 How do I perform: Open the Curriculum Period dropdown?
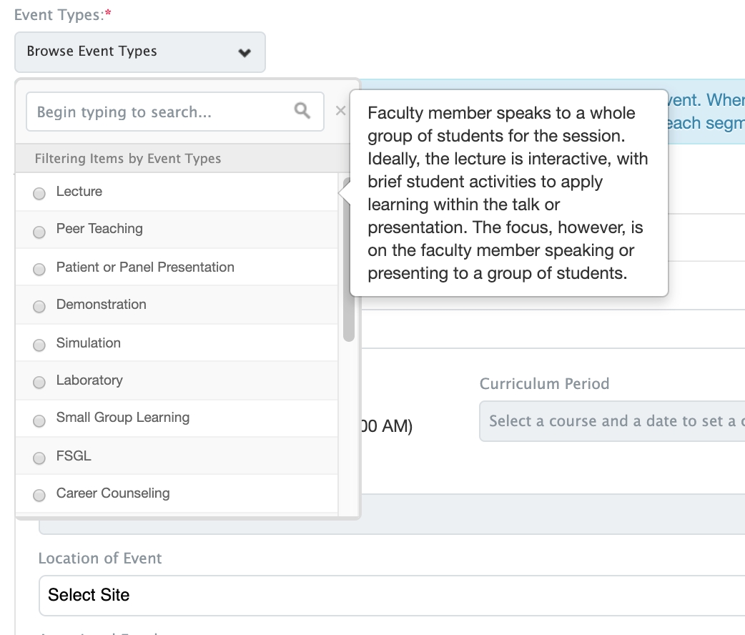point(612,421)
